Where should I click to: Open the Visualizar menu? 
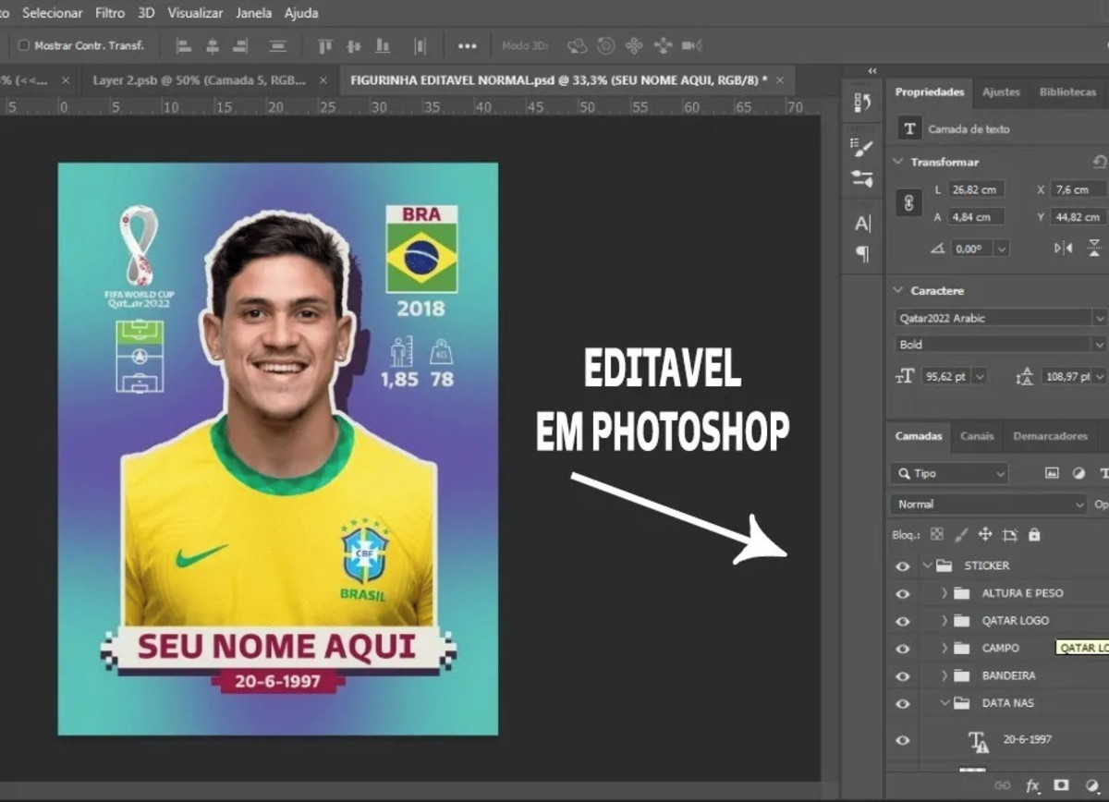click(x=195, y=13)
